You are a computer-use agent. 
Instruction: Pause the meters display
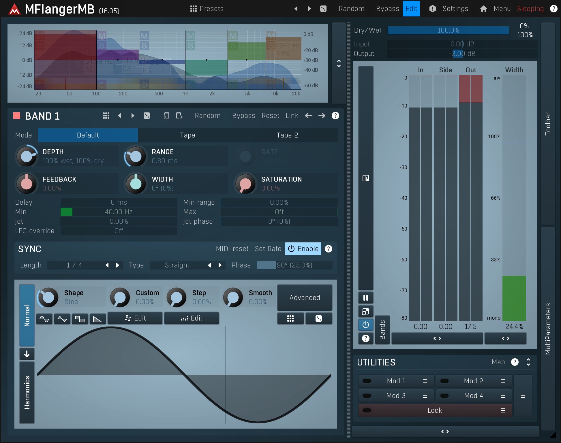coord(366,298)
